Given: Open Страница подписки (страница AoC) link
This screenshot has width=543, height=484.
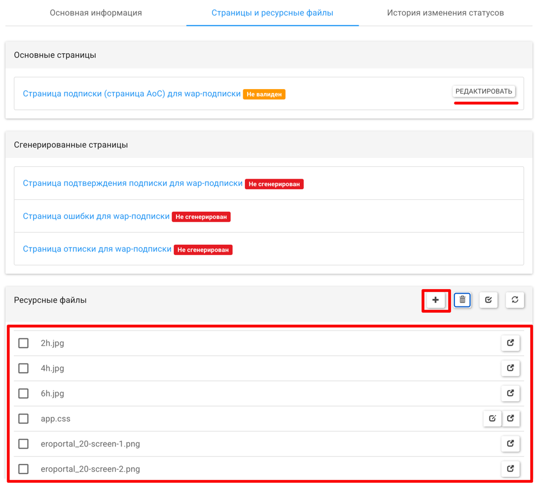Looking at the screenshot, I should point(132,94).
